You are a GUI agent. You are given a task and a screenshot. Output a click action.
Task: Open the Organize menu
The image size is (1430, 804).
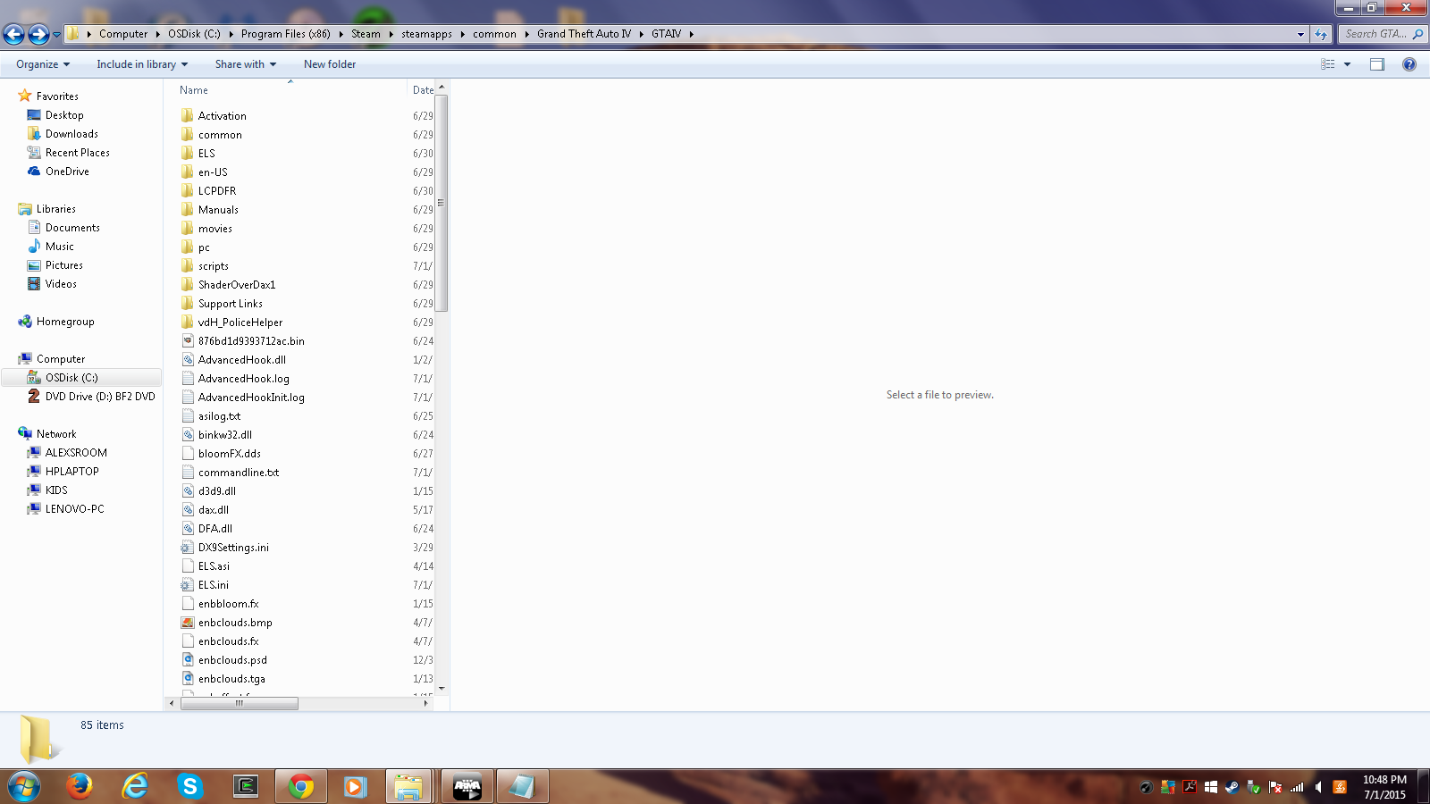tap(43, 64)
